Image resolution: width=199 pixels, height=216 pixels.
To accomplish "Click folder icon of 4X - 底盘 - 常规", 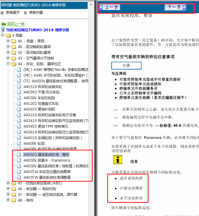I will pos(14,41).
